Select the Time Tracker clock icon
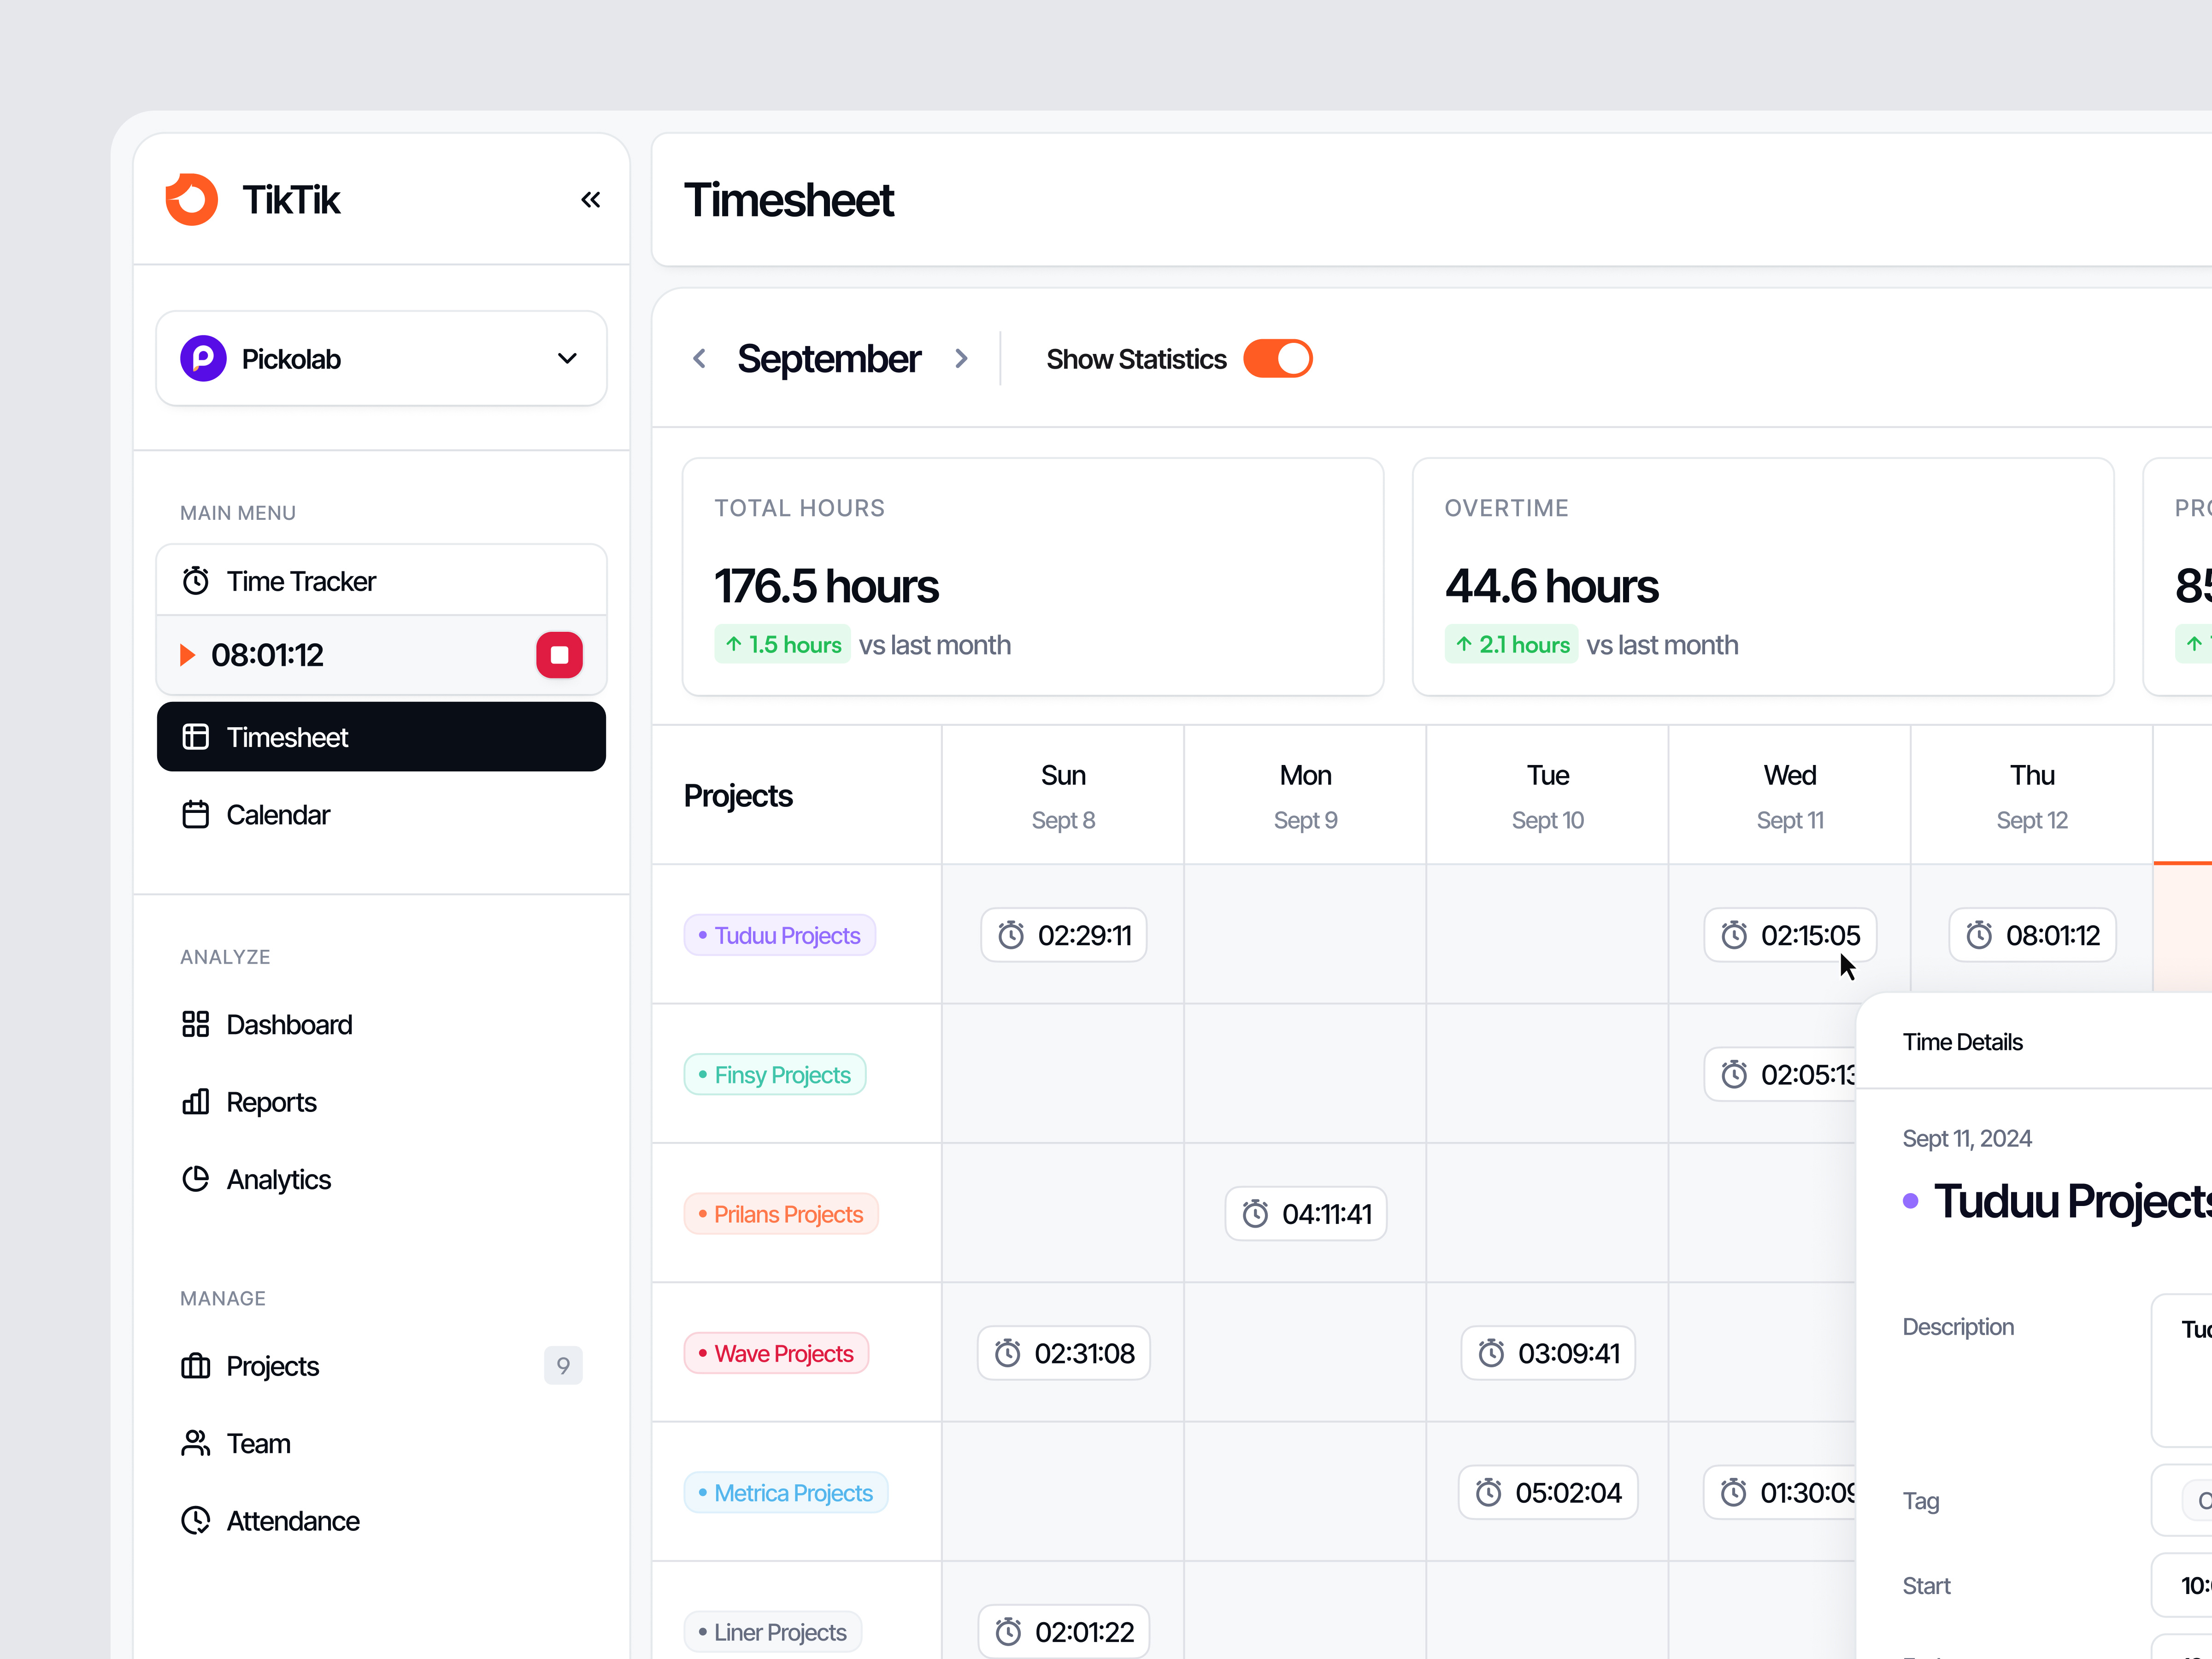 coord(196,580)
